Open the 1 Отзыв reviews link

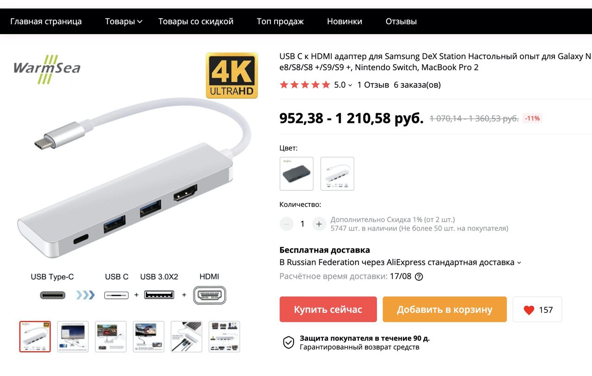click(373, 85)
